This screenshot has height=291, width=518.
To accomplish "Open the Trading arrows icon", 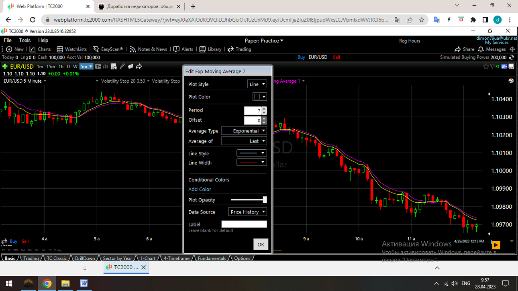I will (x=230, y=49).
